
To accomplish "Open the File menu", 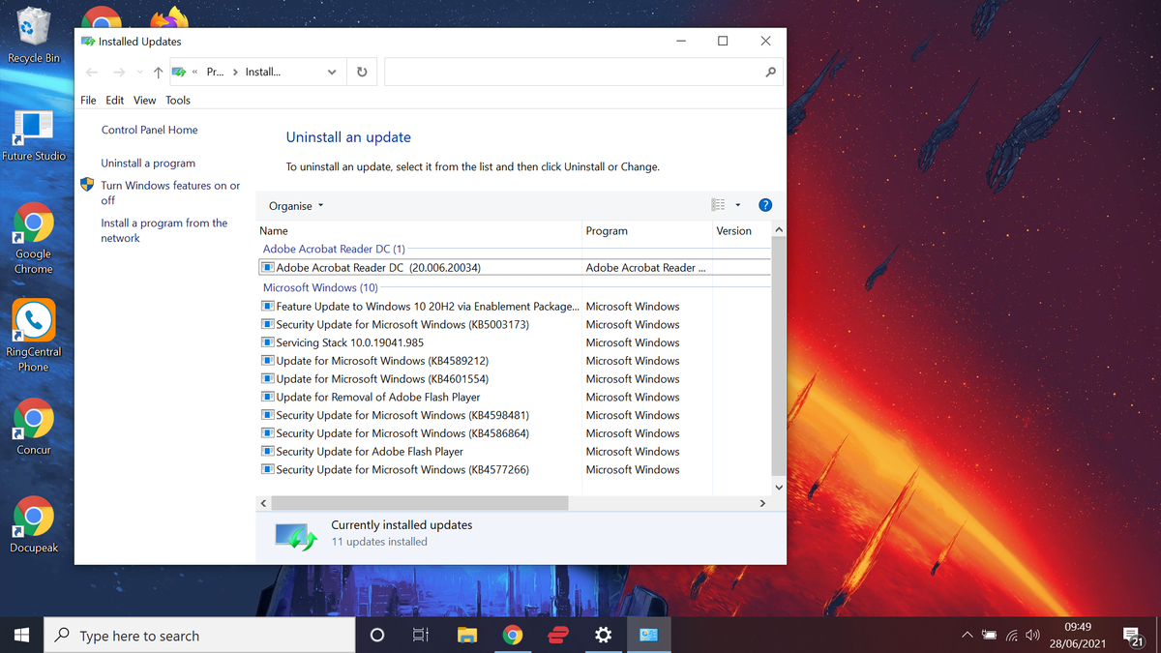I will (88, 100).
